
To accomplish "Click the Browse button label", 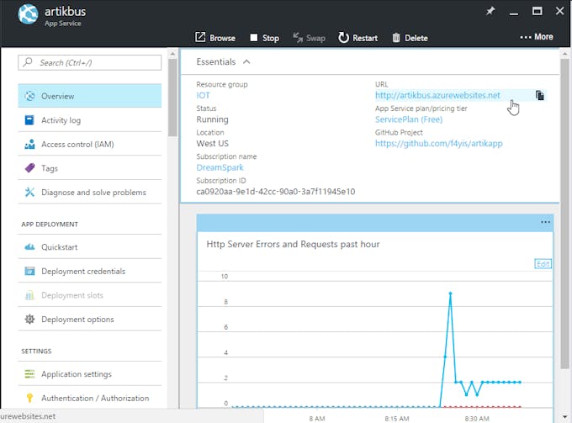I will pyautogui.click(x=222, y=38).
